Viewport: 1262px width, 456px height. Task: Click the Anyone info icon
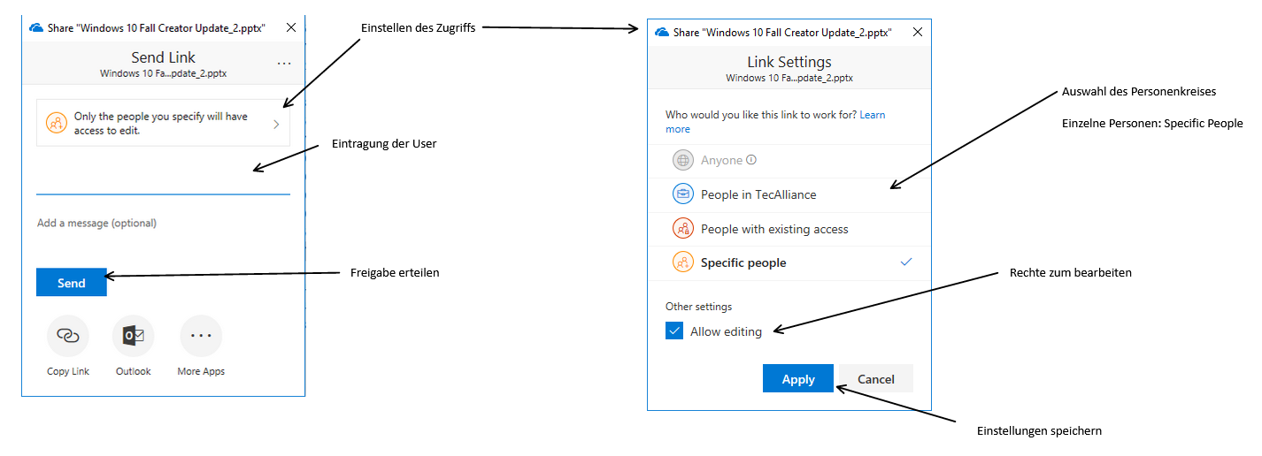coord(751,160)
